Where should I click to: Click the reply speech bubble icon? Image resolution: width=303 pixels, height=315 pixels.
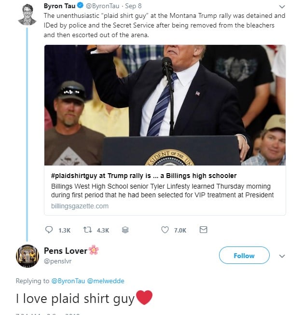49,230
